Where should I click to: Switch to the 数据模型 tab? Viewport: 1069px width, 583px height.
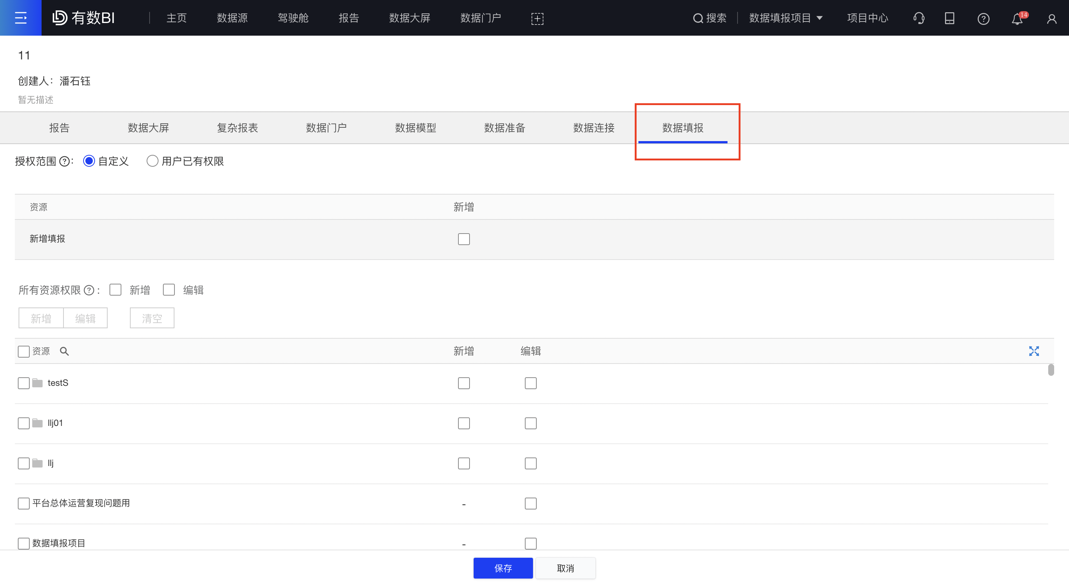pos(415,127)
